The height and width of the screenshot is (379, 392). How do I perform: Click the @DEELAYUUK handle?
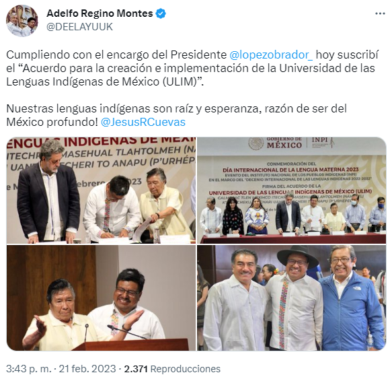(x=79, y=26)
